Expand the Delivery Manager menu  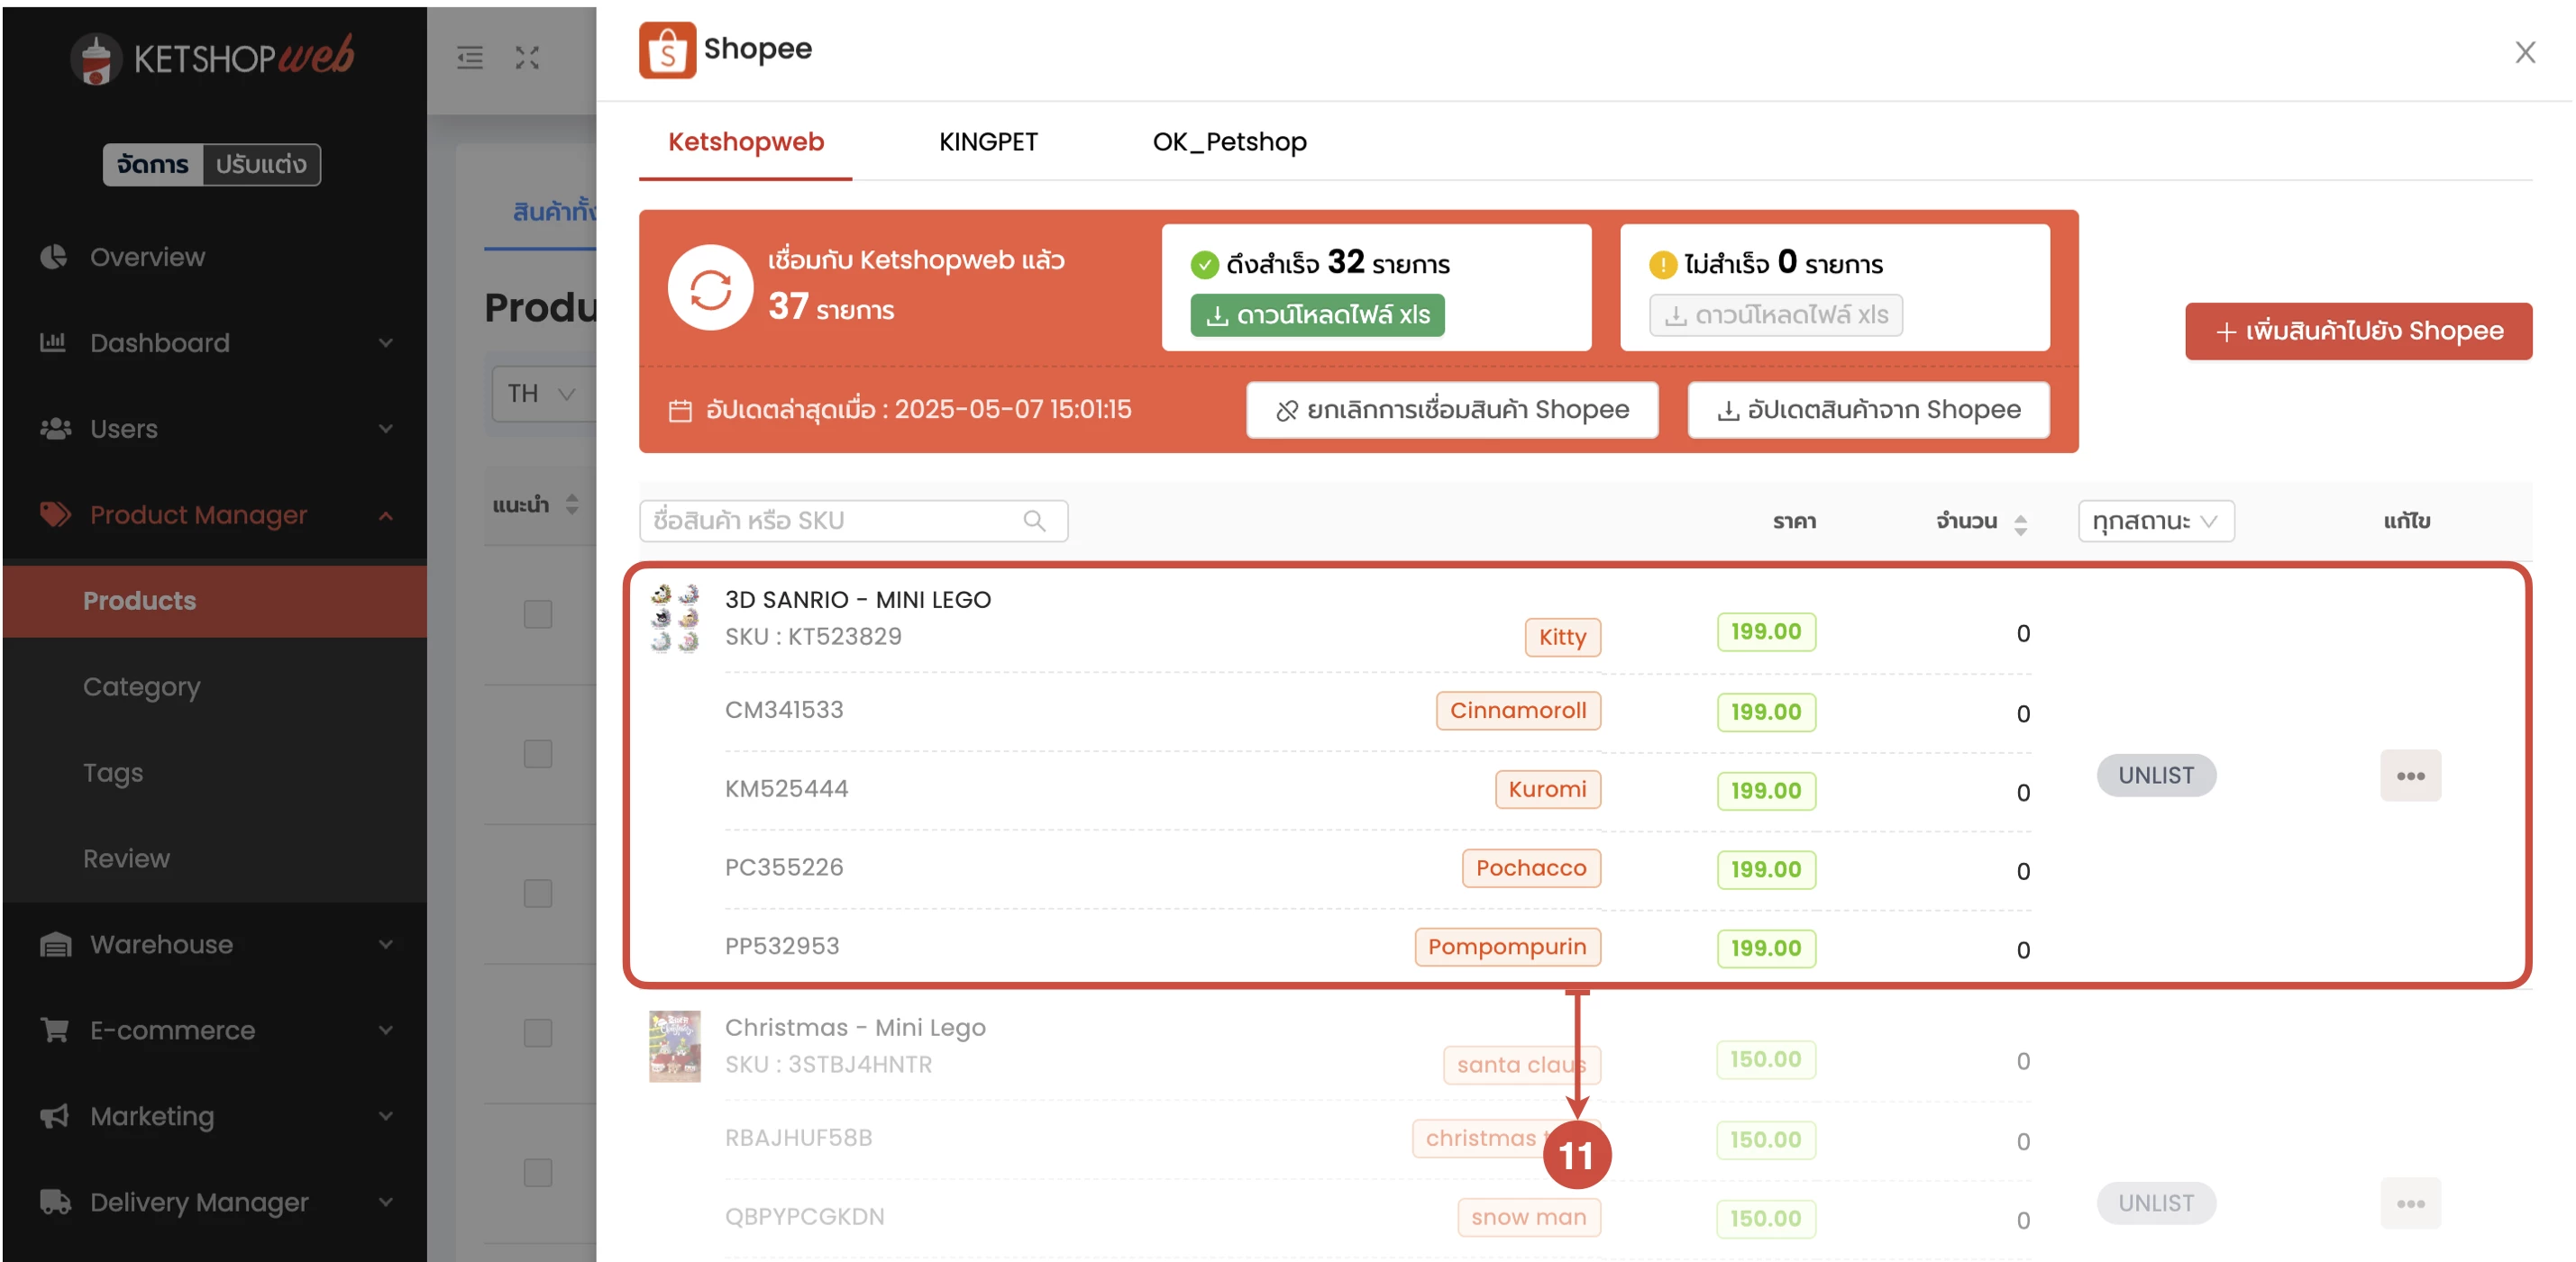pos(386,1202)
